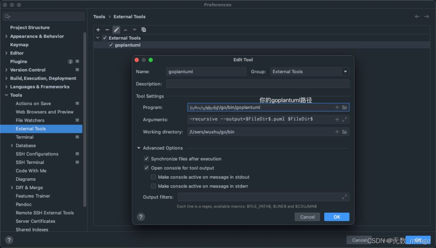436x248 pixels.
Task: Browse for Program path folder icon
Action: tap(344, 107)
